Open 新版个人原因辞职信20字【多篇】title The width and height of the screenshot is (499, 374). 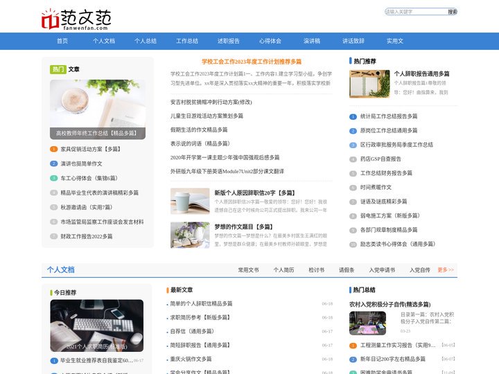[x=255, y=193]
